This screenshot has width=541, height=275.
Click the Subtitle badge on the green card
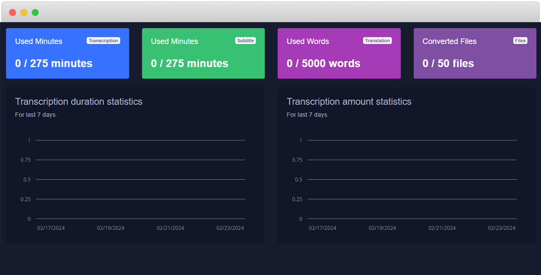coord(245,41)
